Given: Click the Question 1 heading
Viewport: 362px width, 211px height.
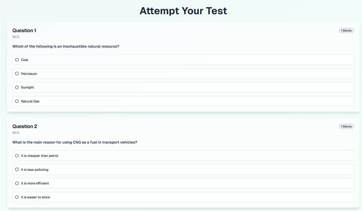Looking at the screenshot, I should (x=24, y=30).
